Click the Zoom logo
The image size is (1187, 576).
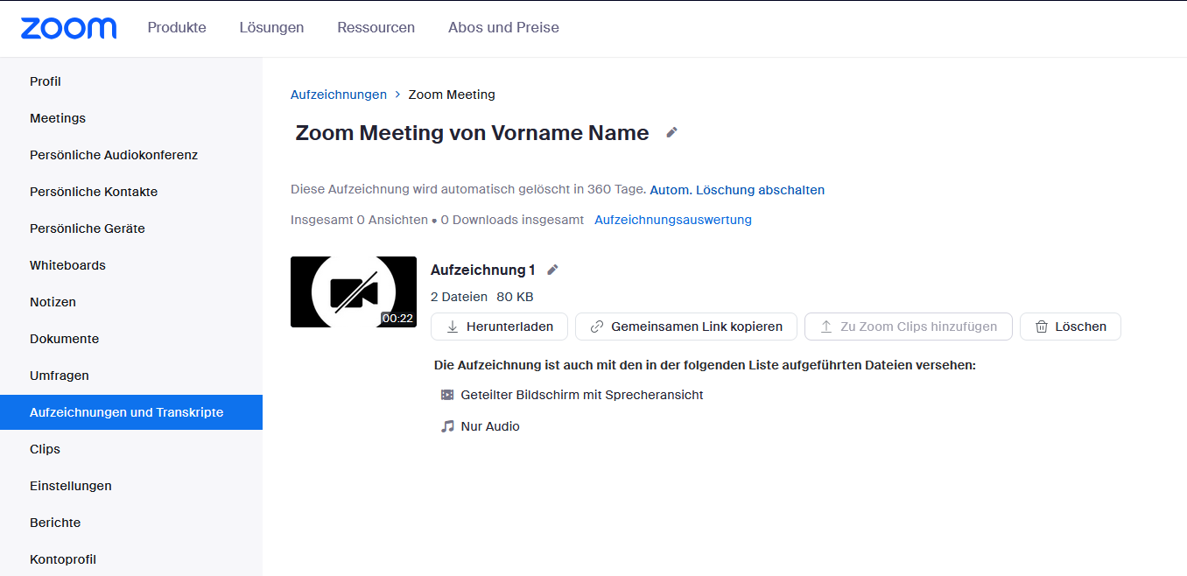(68, 28)
